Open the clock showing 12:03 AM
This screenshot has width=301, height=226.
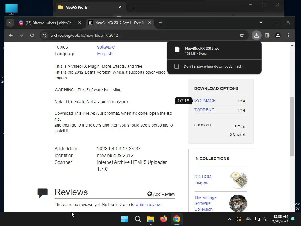click(x=280, y=219)
